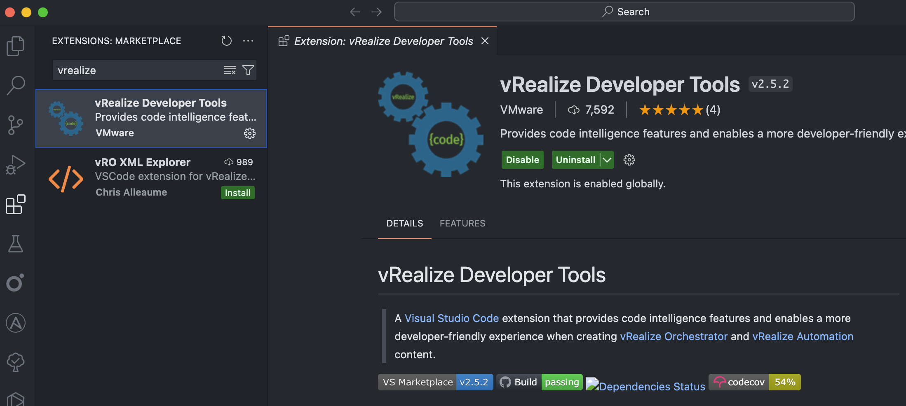Image resolution: width=906 pixels, height=406 pixels.
Task: Select vRealize Developer Tools in results list
Action: (151, 119)
